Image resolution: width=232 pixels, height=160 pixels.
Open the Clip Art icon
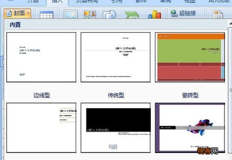point(90,14)
